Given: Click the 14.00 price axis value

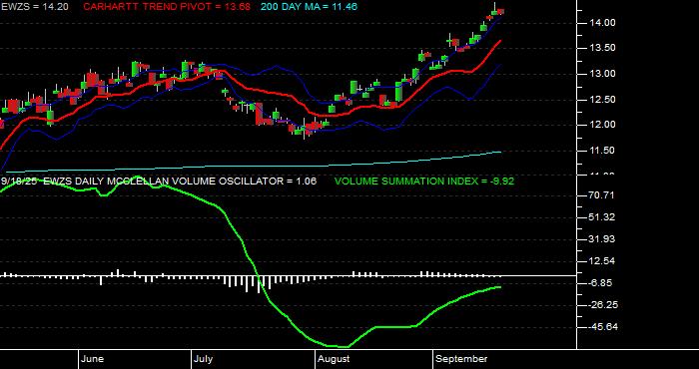Looking at the screenshot, I should [x=603, y=23].
